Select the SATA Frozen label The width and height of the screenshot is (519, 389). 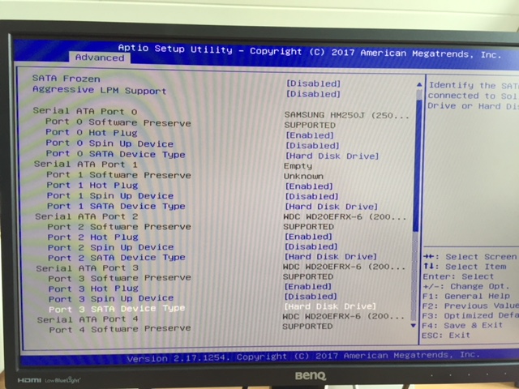coord(66,79)
